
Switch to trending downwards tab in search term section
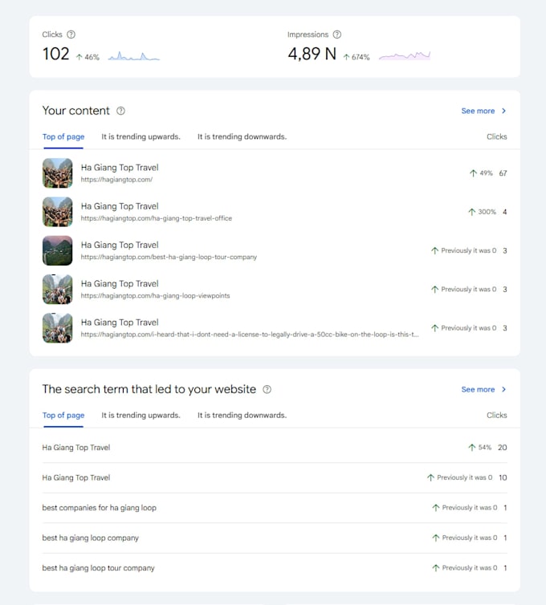click(x=242, y=415)
